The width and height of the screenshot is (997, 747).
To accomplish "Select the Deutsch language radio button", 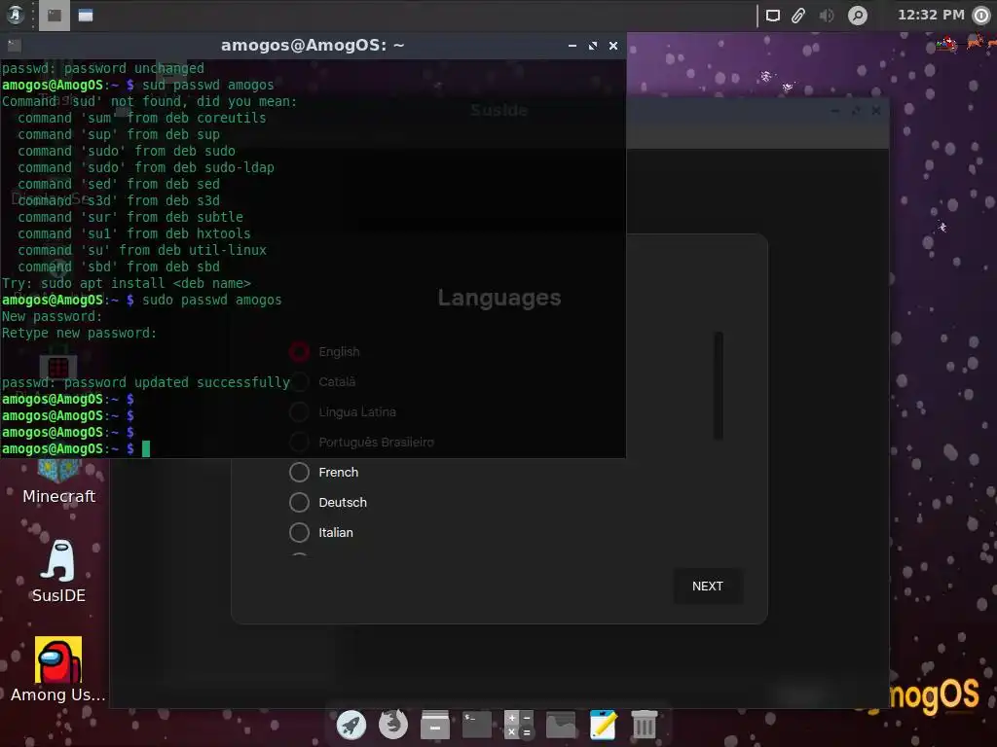I will (x=299, y=503).
